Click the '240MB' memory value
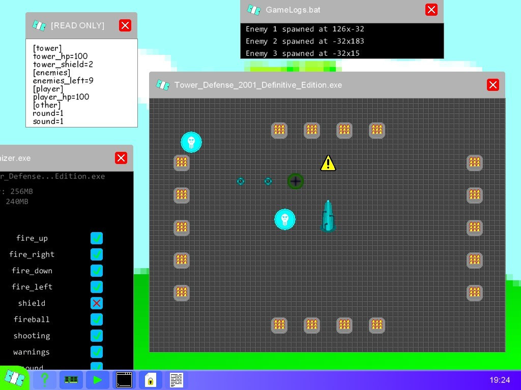The image size is (521, 390). click(17, 201)
